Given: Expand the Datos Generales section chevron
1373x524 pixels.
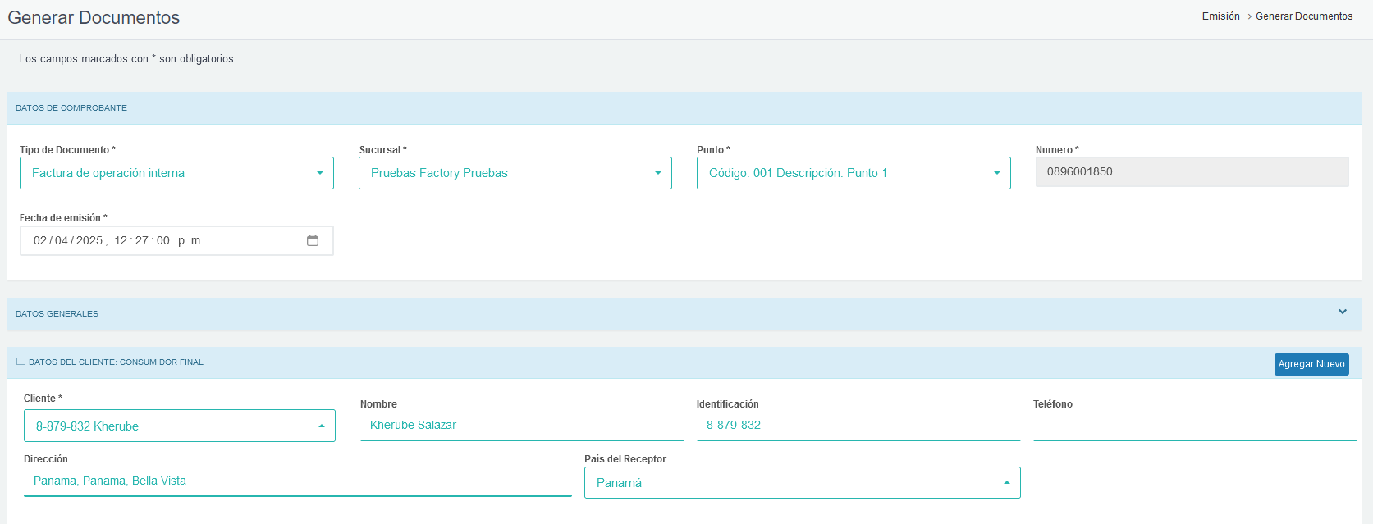Looking at the screenshot, I should [x=1343, y=312].
